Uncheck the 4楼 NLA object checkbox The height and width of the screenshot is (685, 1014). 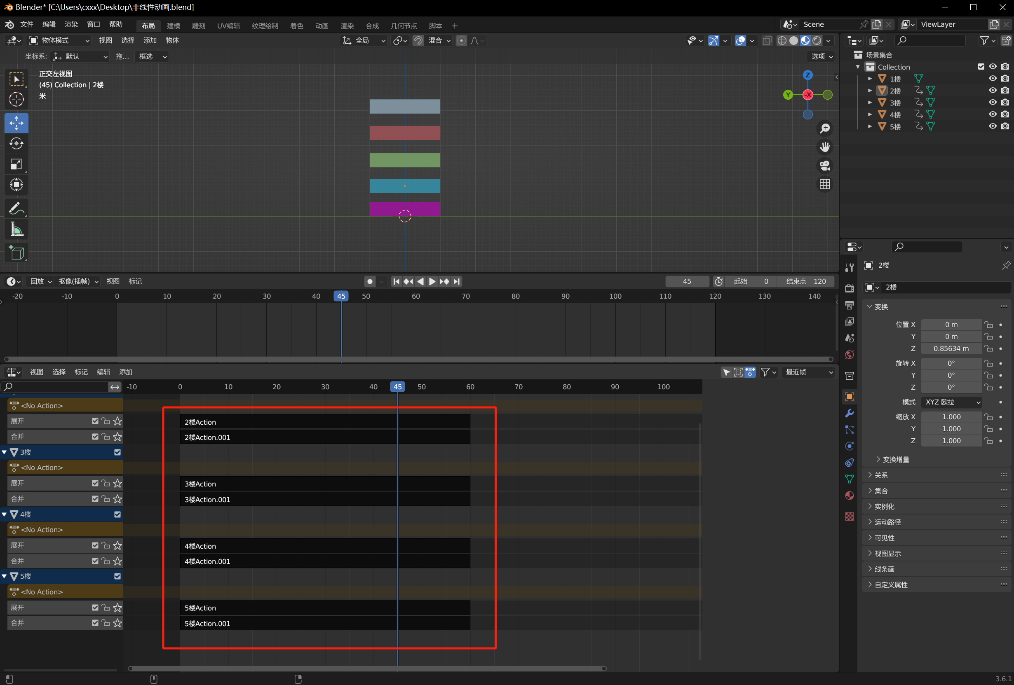pyautogui.click(x=117, y=514)
